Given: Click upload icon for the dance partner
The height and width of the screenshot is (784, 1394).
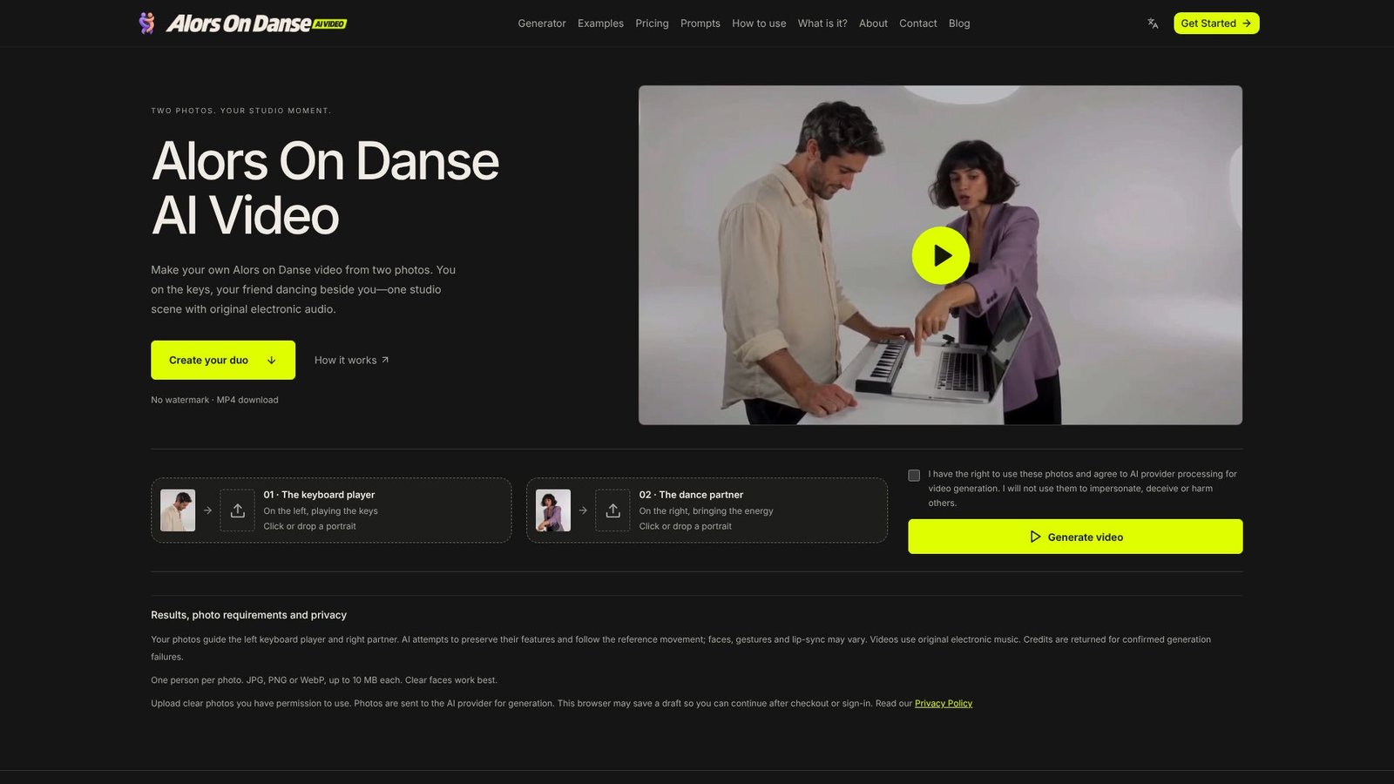Looking at the screenshot, I should pyautogui.click(x=612, y=510).
